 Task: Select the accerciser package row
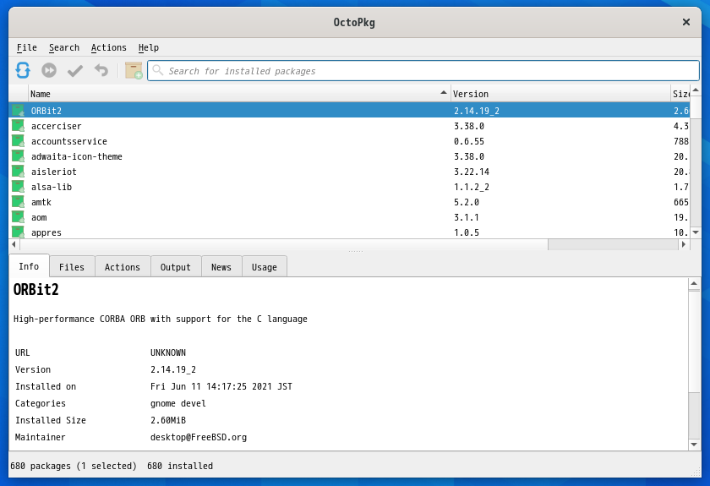click(x=349, y=125)
